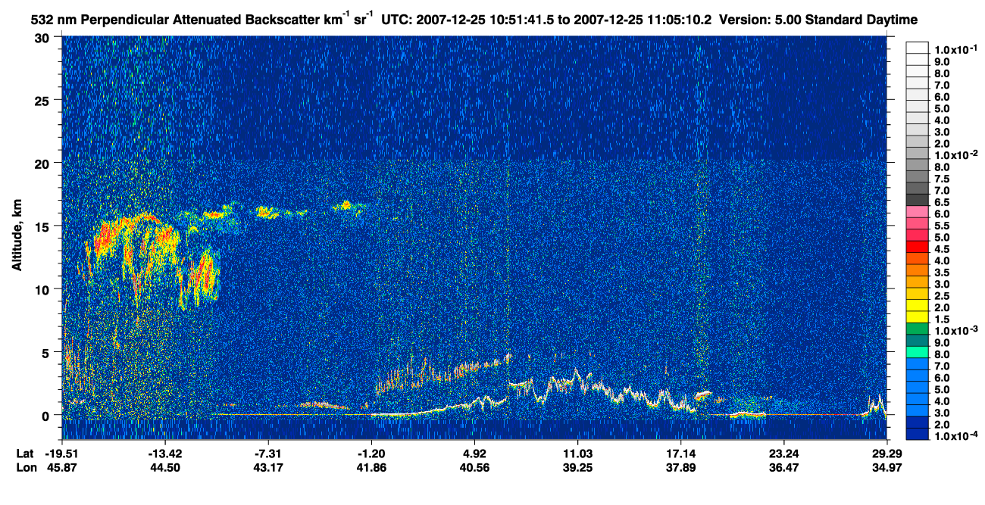Click latitude value 4.92
This screenshot has width=985, height=505.
point(474,454)
